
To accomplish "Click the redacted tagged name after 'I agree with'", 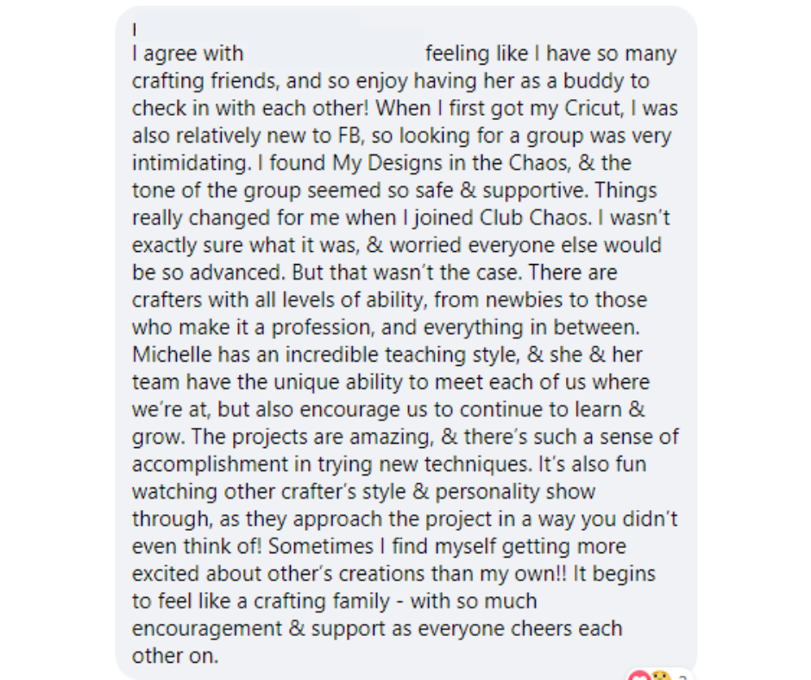I will pos(333,54).
